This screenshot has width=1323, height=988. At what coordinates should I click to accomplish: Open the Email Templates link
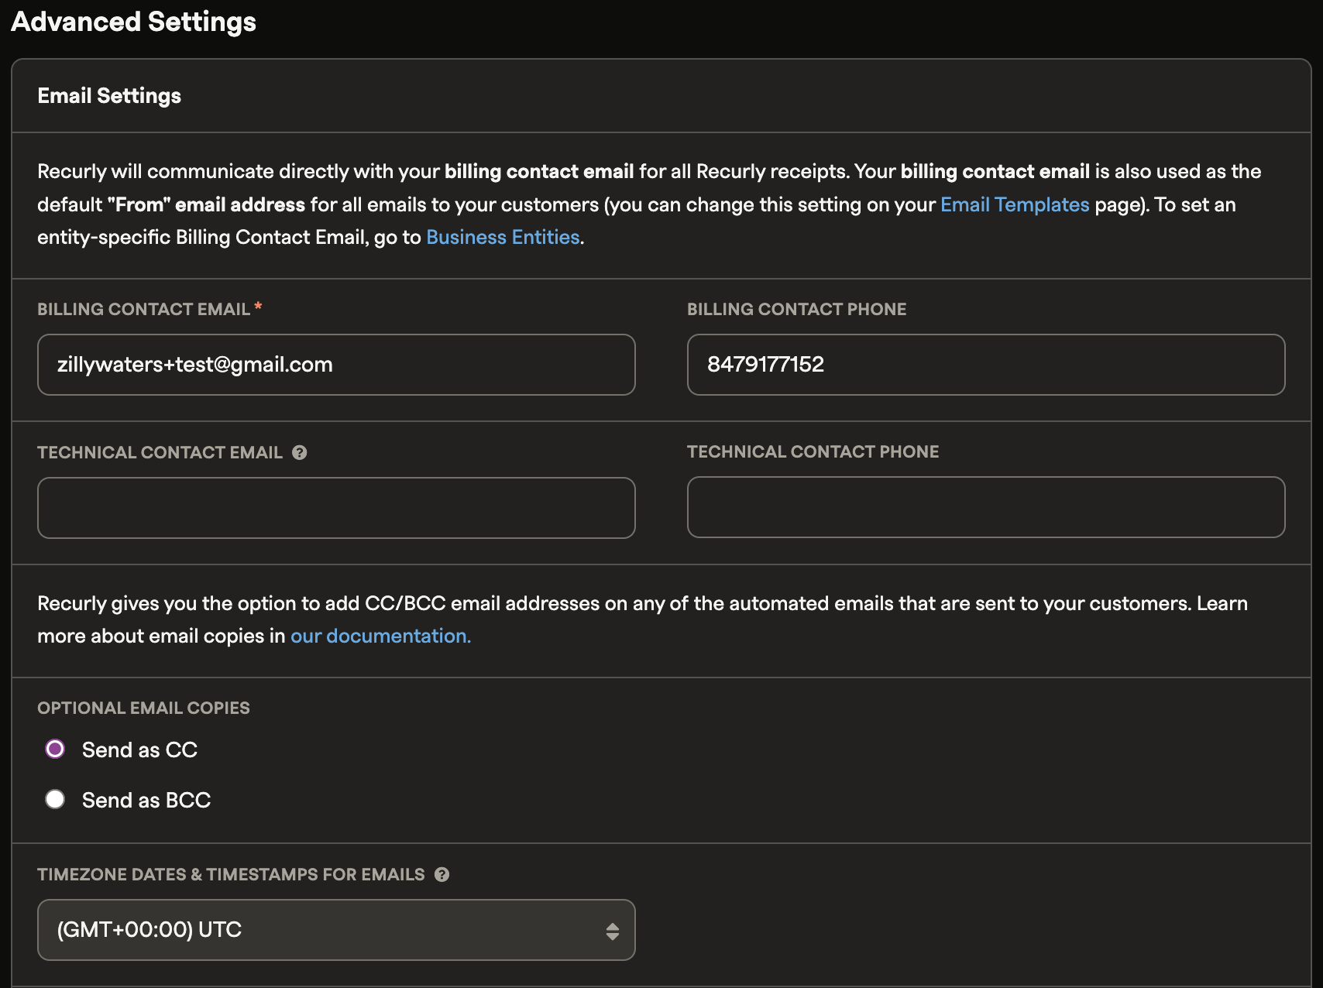(x=1015, y=204)
